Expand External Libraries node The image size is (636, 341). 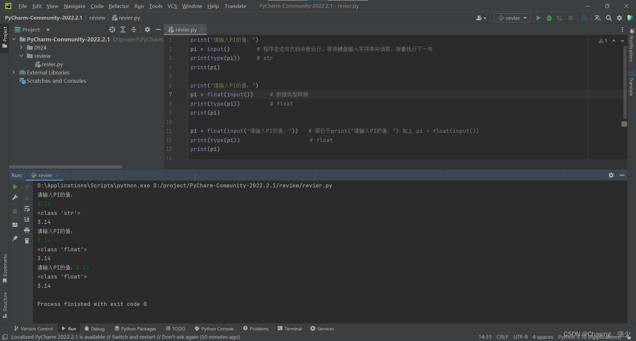point(14,72)
